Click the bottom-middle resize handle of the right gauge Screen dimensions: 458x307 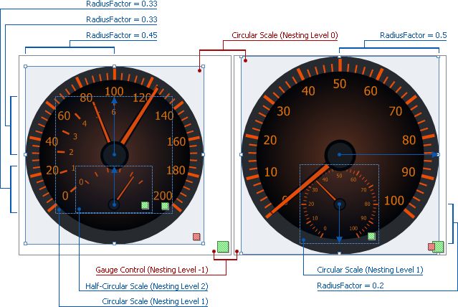click(x=340, y=253)
